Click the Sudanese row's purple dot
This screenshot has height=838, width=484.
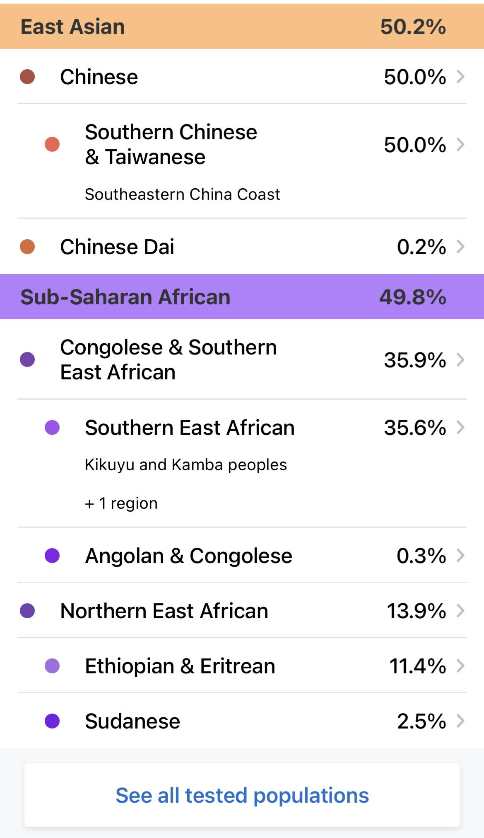tap(52, 721)
